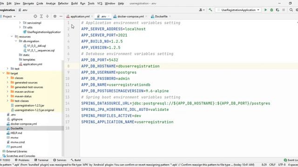Open the Services tool window
This screenshot has height=167, width=298.
point(60,160)
